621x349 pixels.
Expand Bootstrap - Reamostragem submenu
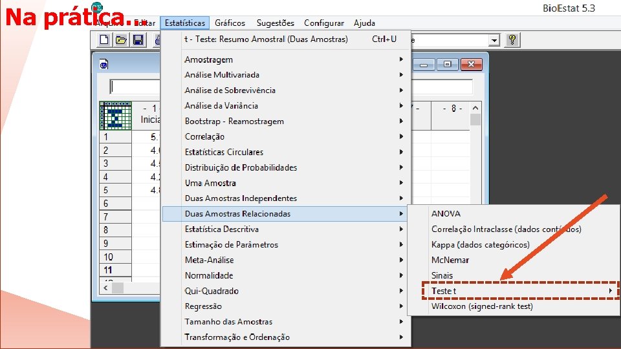[x=287, y=121]
